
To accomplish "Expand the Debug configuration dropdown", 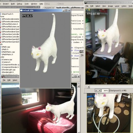I will click(57, 4).
